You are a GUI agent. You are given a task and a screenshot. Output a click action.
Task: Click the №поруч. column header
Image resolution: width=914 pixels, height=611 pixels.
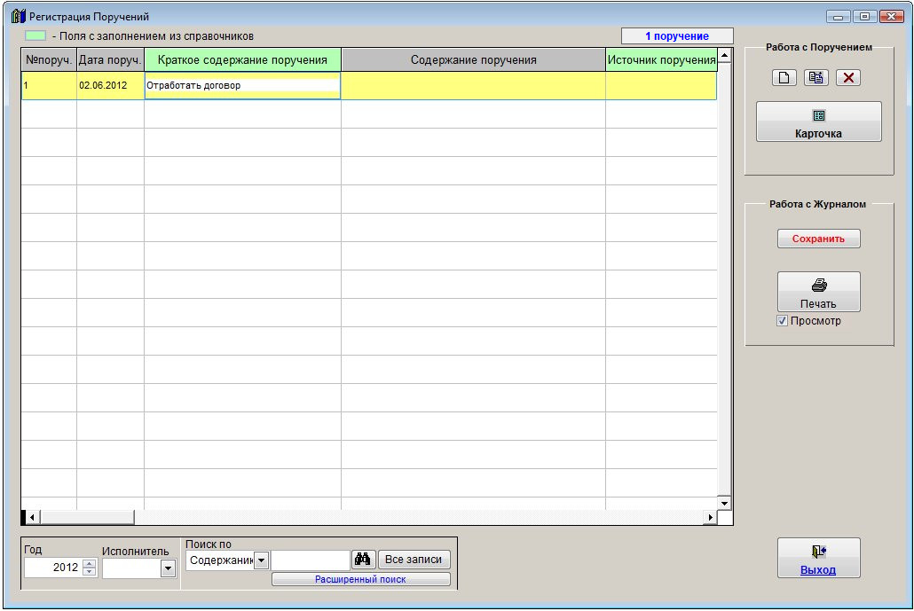(49, 60)
